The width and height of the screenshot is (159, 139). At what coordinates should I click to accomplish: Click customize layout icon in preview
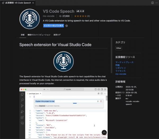point(105,89)
